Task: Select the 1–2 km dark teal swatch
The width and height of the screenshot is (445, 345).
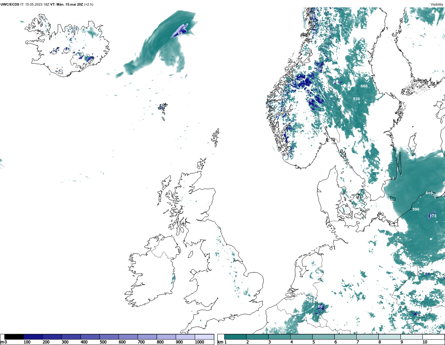Action: [235, 337]
